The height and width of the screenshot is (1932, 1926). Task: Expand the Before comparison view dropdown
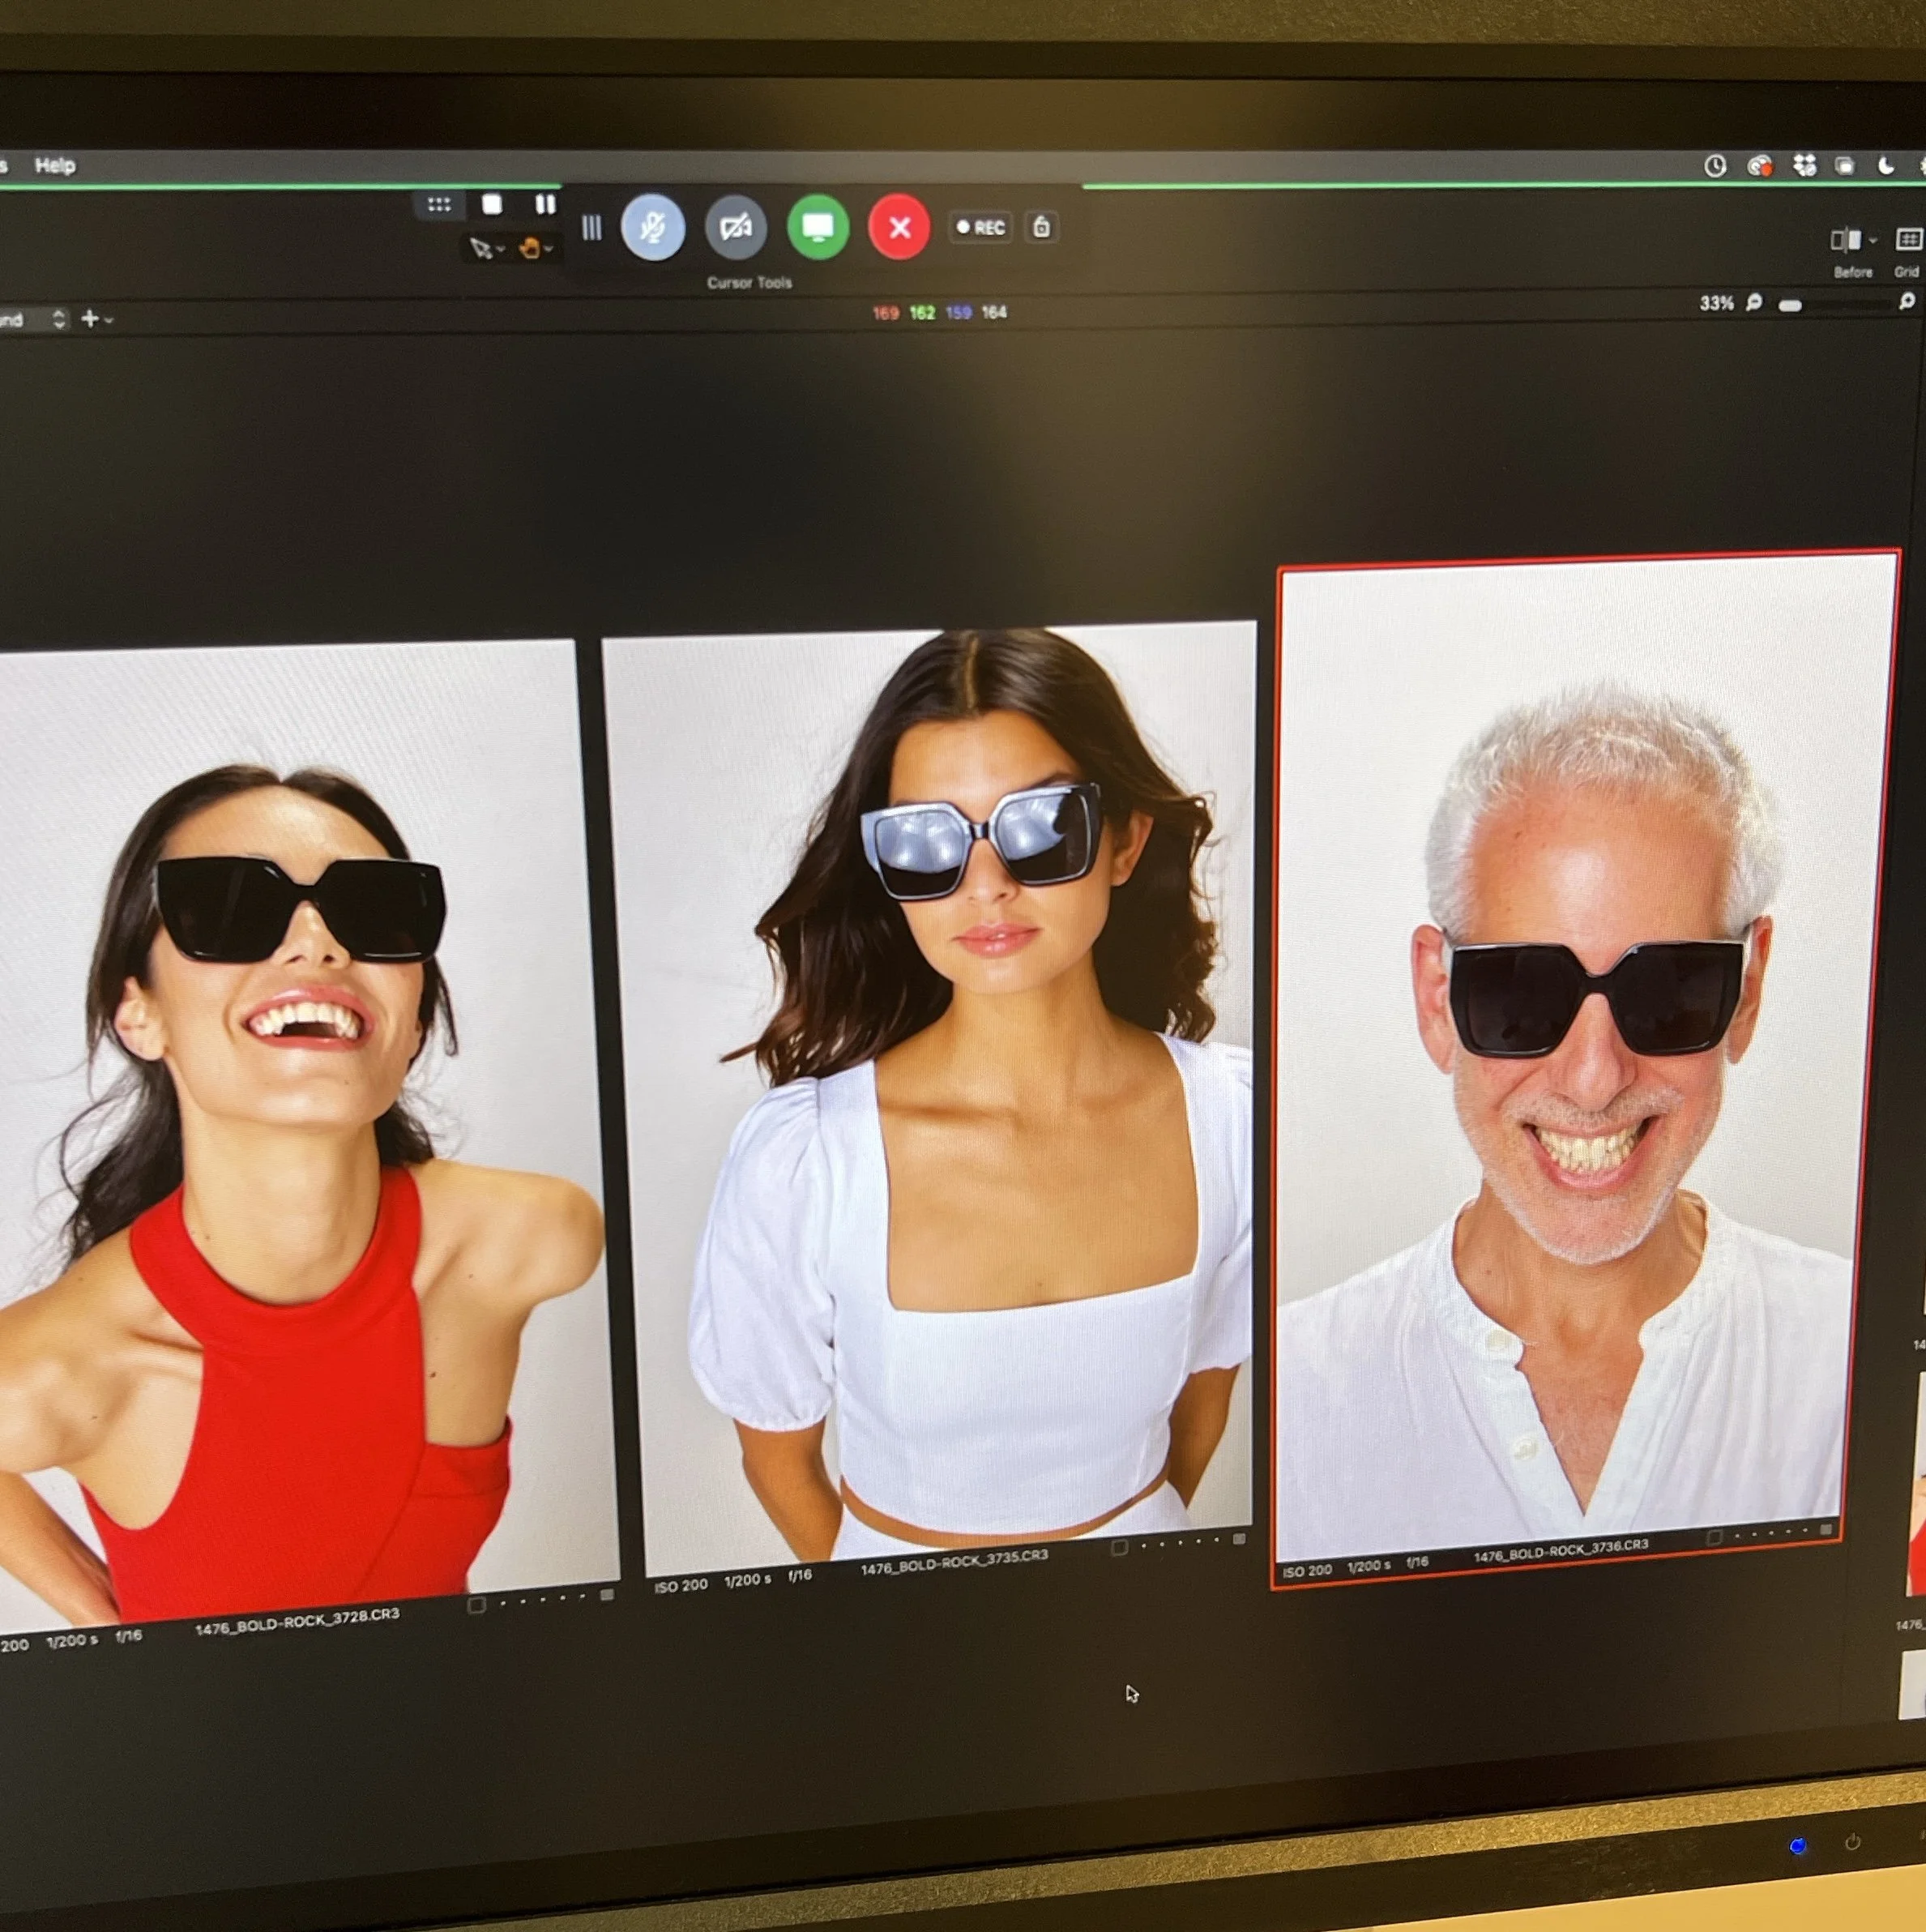point(1872,240)
